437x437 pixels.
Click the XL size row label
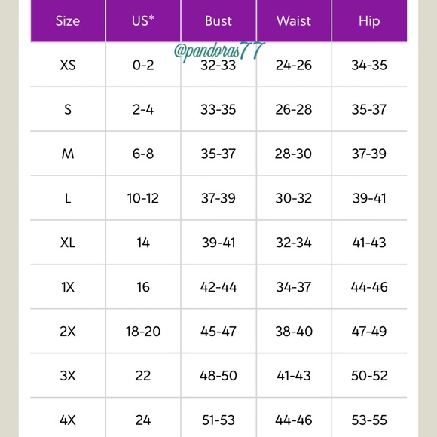tap(68, 243)
